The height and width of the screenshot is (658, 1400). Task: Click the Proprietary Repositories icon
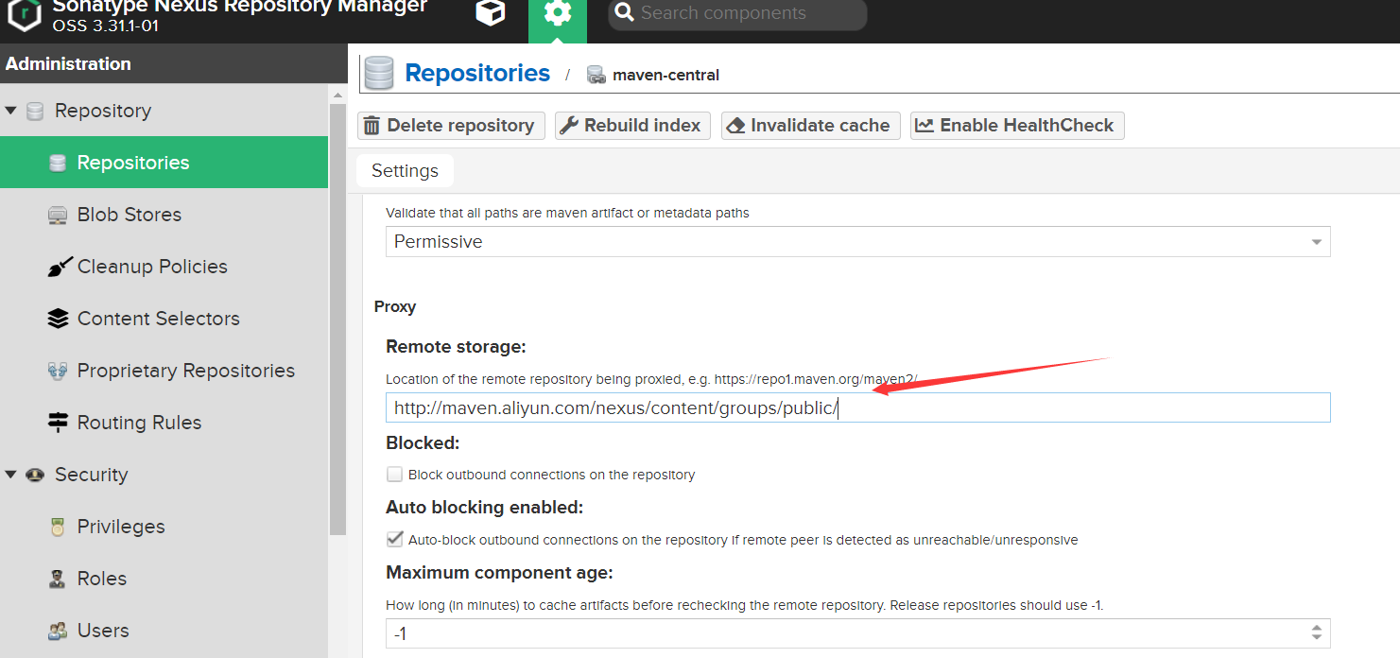[x=58, y=371]
